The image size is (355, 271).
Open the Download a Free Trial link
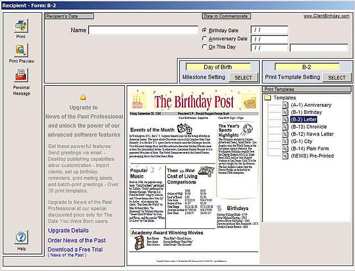(75, 249)
